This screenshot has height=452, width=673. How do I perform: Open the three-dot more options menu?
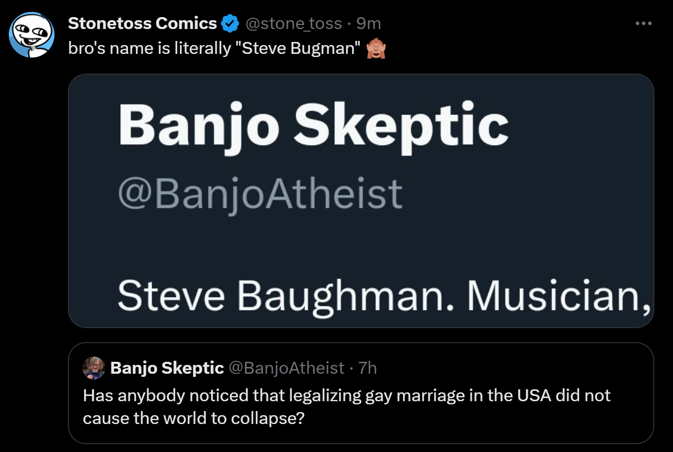coord(643,23)
